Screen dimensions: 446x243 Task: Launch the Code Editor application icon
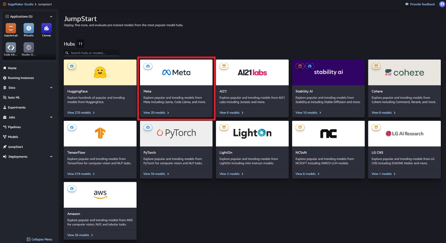pos(11,47)
